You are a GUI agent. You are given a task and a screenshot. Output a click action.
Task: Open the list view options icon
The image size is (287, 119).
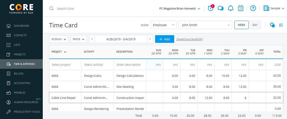coord(281,25)
